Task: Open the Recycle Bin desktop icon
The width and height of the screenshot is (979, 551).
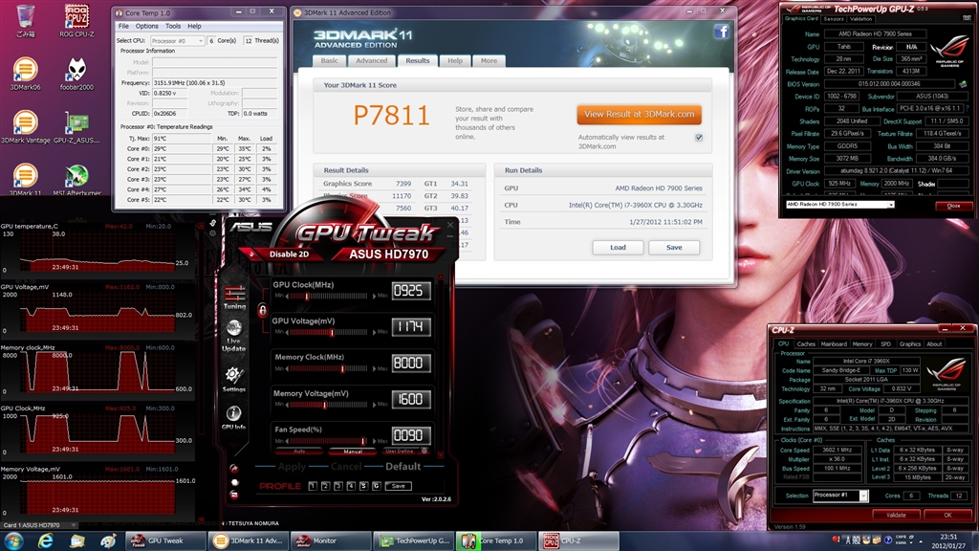Action: coord(25,20)
